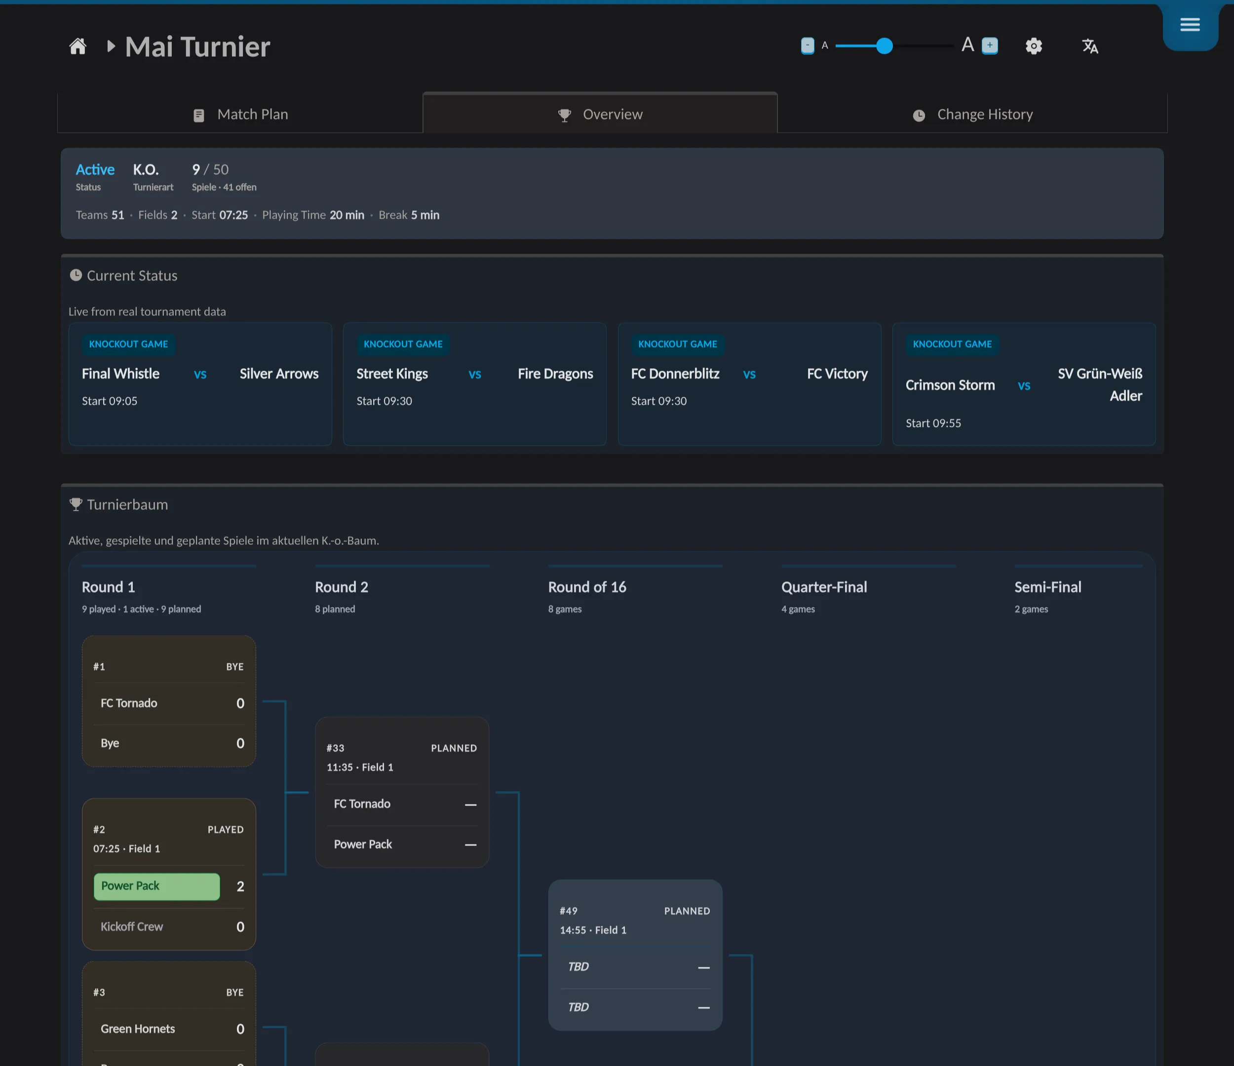This screenshot has height=1066, width=1234.
Task: Adjust the font size slider handle
Action: [x=885, y=46]
